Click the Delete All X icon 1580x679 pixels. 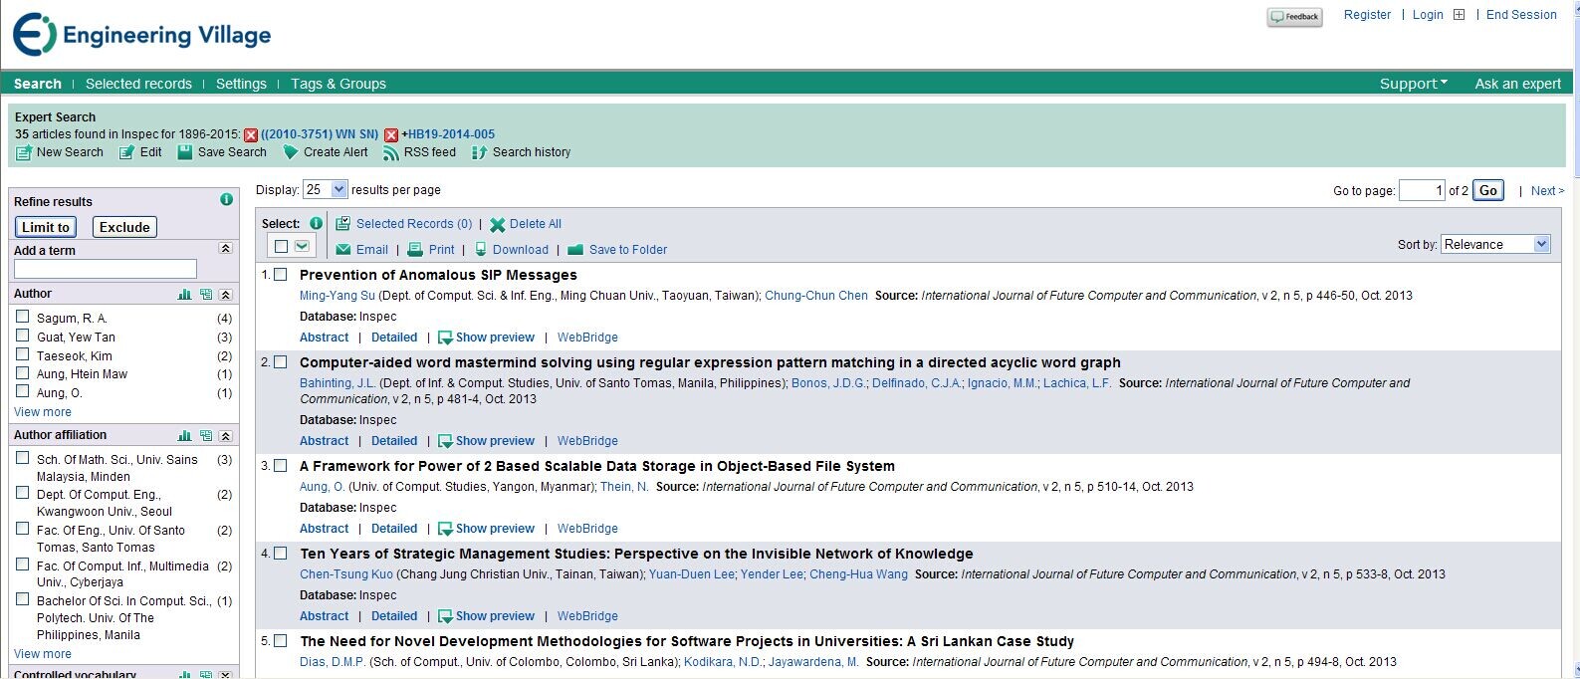[x=498, y=225]
